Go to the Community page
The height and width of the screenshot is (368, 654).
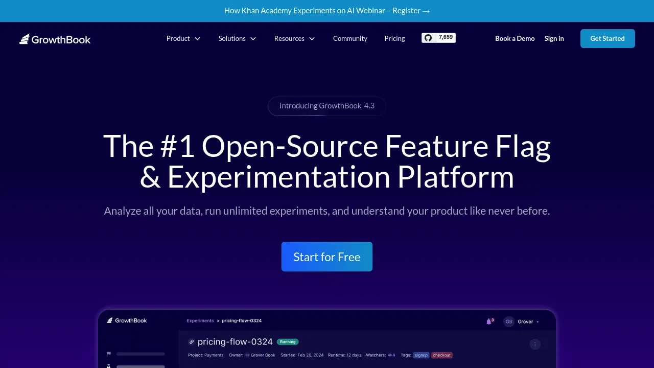(x=350, y=38)
